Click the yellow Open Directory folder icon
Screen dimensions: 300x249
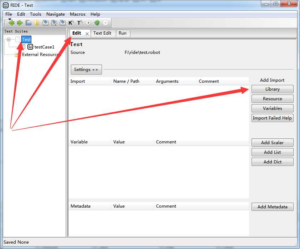coord(37,23)
